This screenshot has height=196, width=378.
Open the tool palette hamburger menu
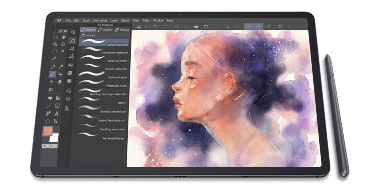click(55, 31)
